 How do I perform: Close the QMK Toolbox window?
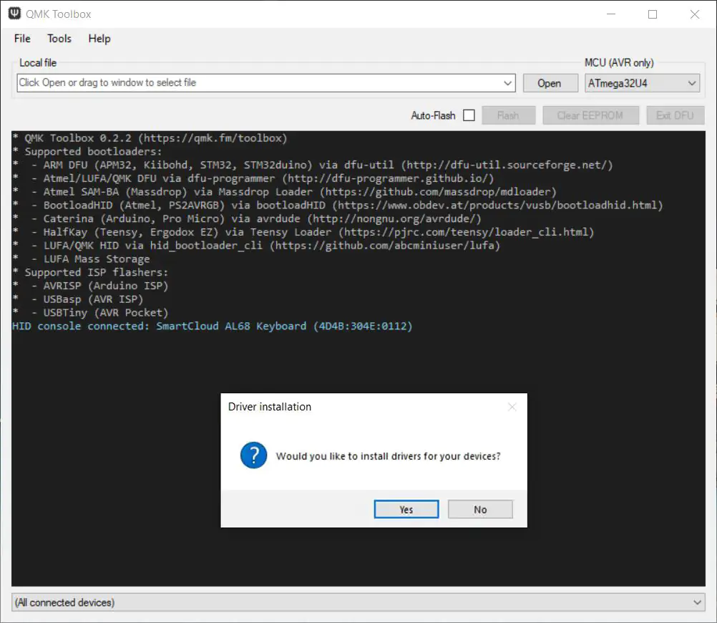[x=694, y=14]
